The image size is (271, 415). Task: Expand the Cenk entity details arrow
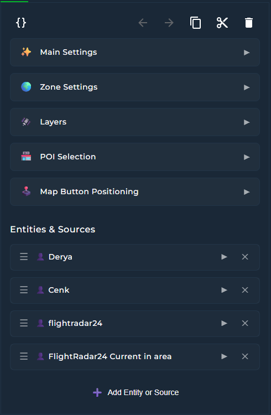(x=224, y=290)
